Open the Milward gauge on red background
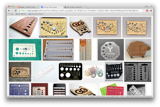 click(39, 89)
